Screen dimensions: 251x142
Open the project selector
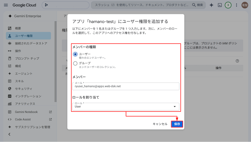click(66, 5)
